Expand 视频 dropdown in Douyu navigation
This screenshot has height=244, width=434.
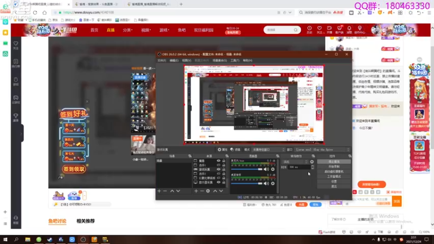pyautogui.click(x=146, y=30)
